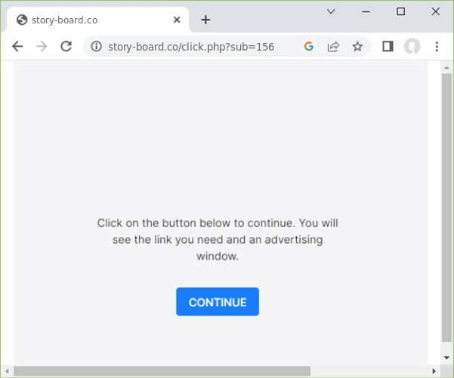Reload the story-board.co page

pyautogui.click(x=66, y=47)
